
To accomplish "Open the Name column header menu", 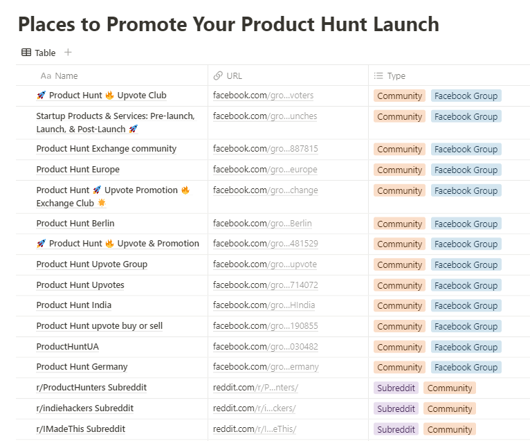I will coord(66,76).
